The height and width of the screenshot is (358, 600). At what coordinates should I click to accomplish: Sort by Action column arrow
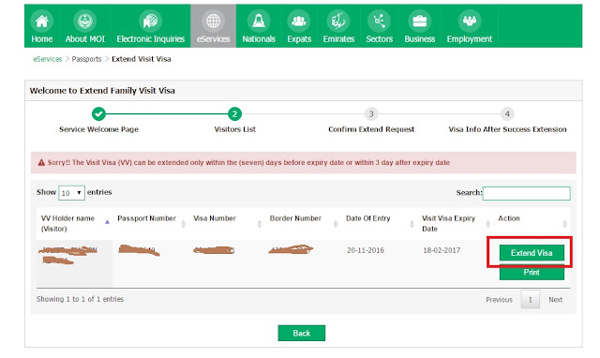point(564,224)
